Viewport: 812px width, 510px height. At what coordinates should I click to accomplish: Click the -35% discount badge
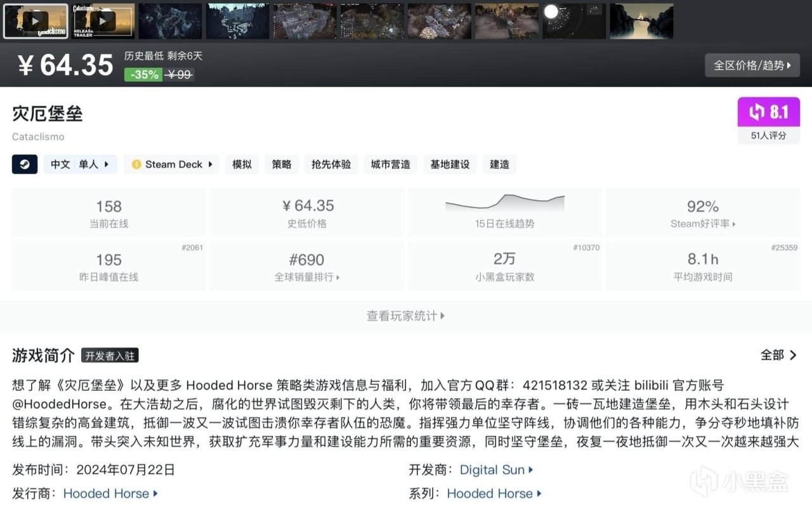pos(144,75)
